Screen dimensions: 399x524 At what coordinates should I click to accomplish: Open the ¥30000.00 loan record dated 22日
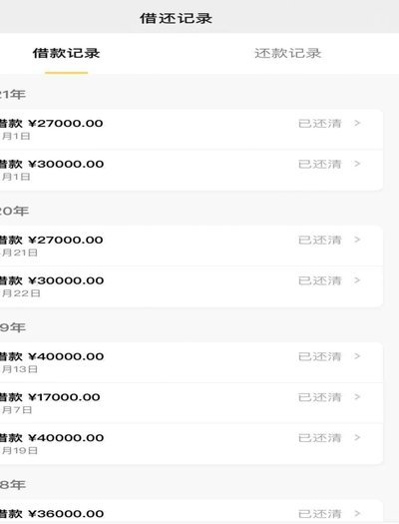tap(191, 286)
